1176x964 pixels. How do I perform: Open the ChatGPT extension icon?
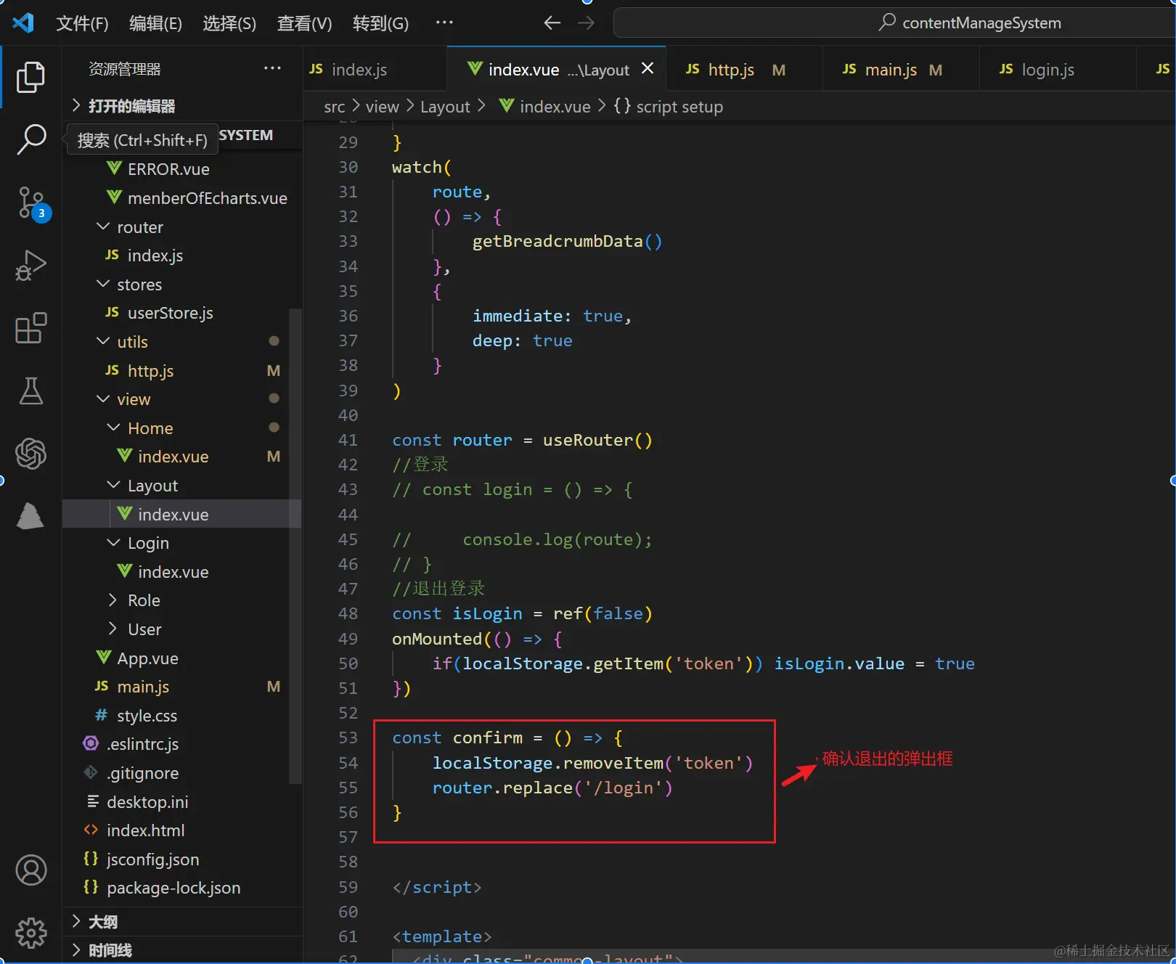[30, 454]
